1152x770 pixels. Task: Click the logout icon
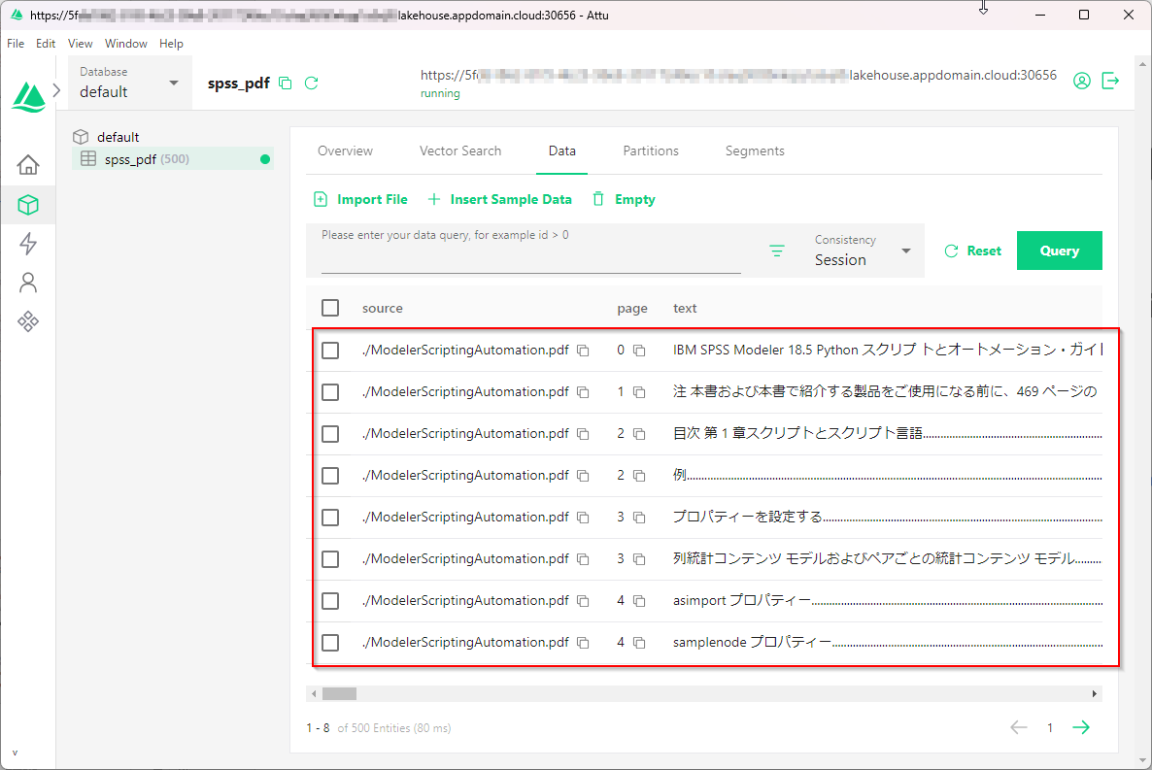point(1110,81)
